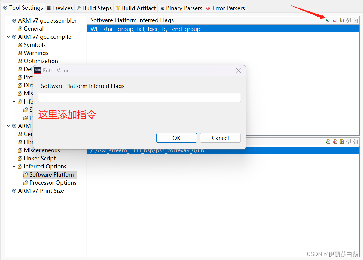Click the Add flag icon in Software Platform Inferred Flags
This screenshot has width=363, height=260.
pos(328,20)
